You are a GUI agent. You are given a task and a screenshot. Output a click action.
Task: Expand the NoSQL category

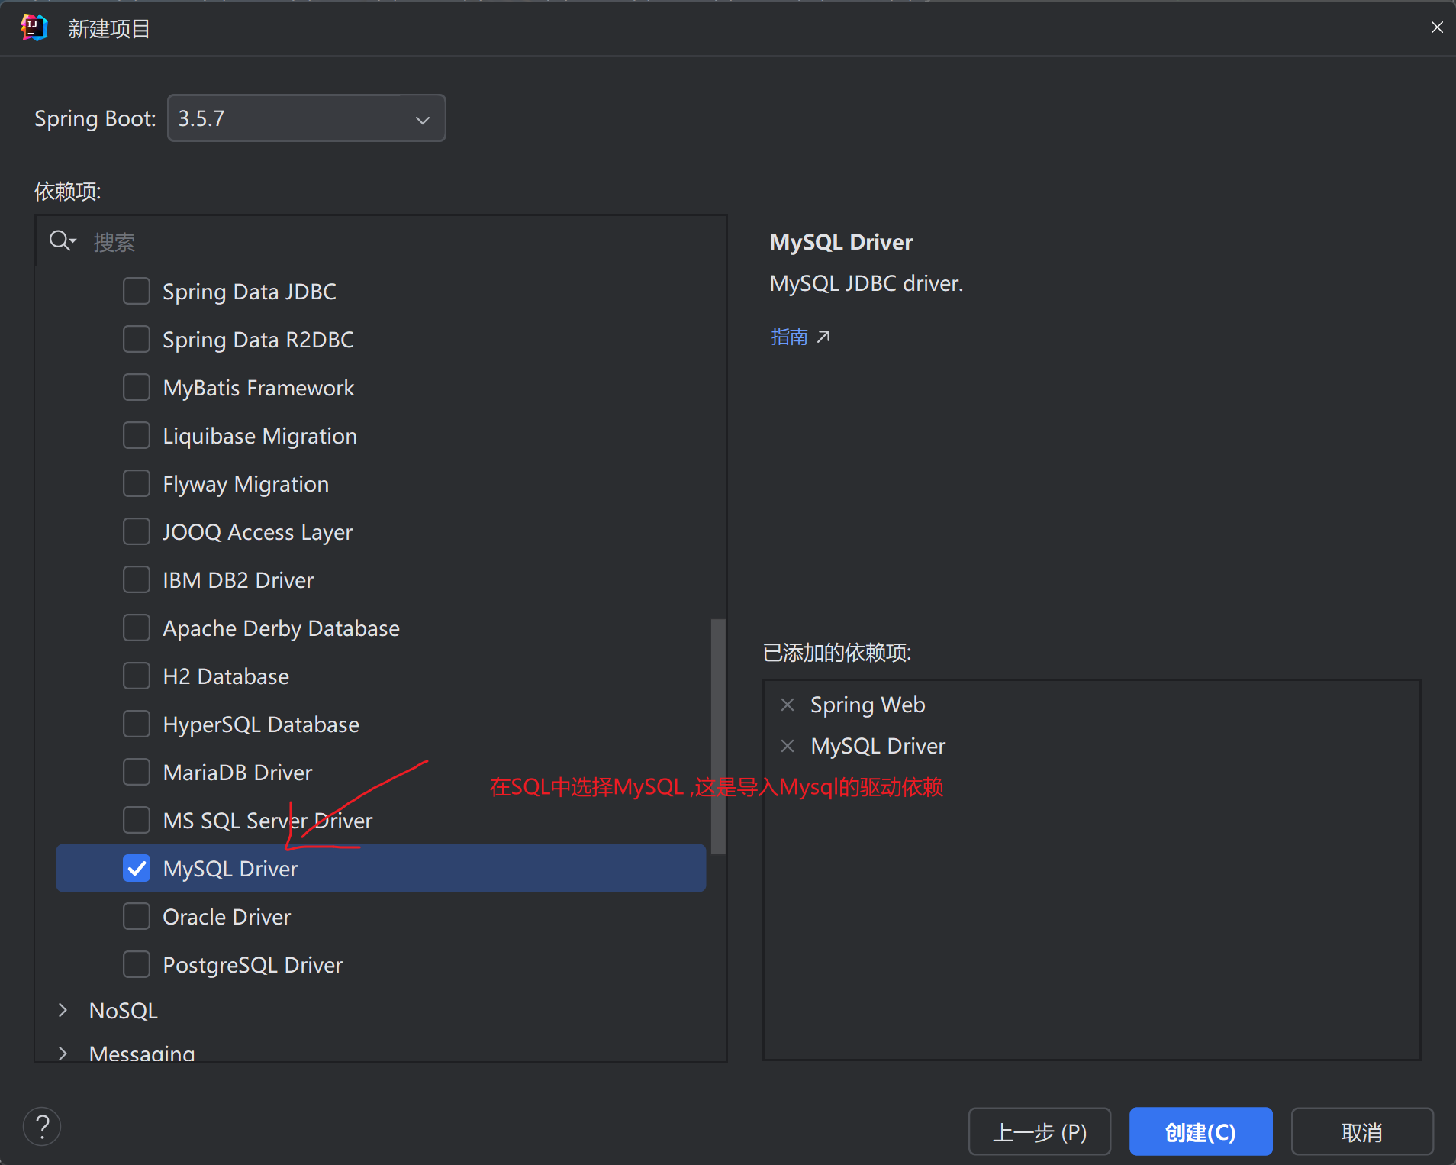(63, 1011)
